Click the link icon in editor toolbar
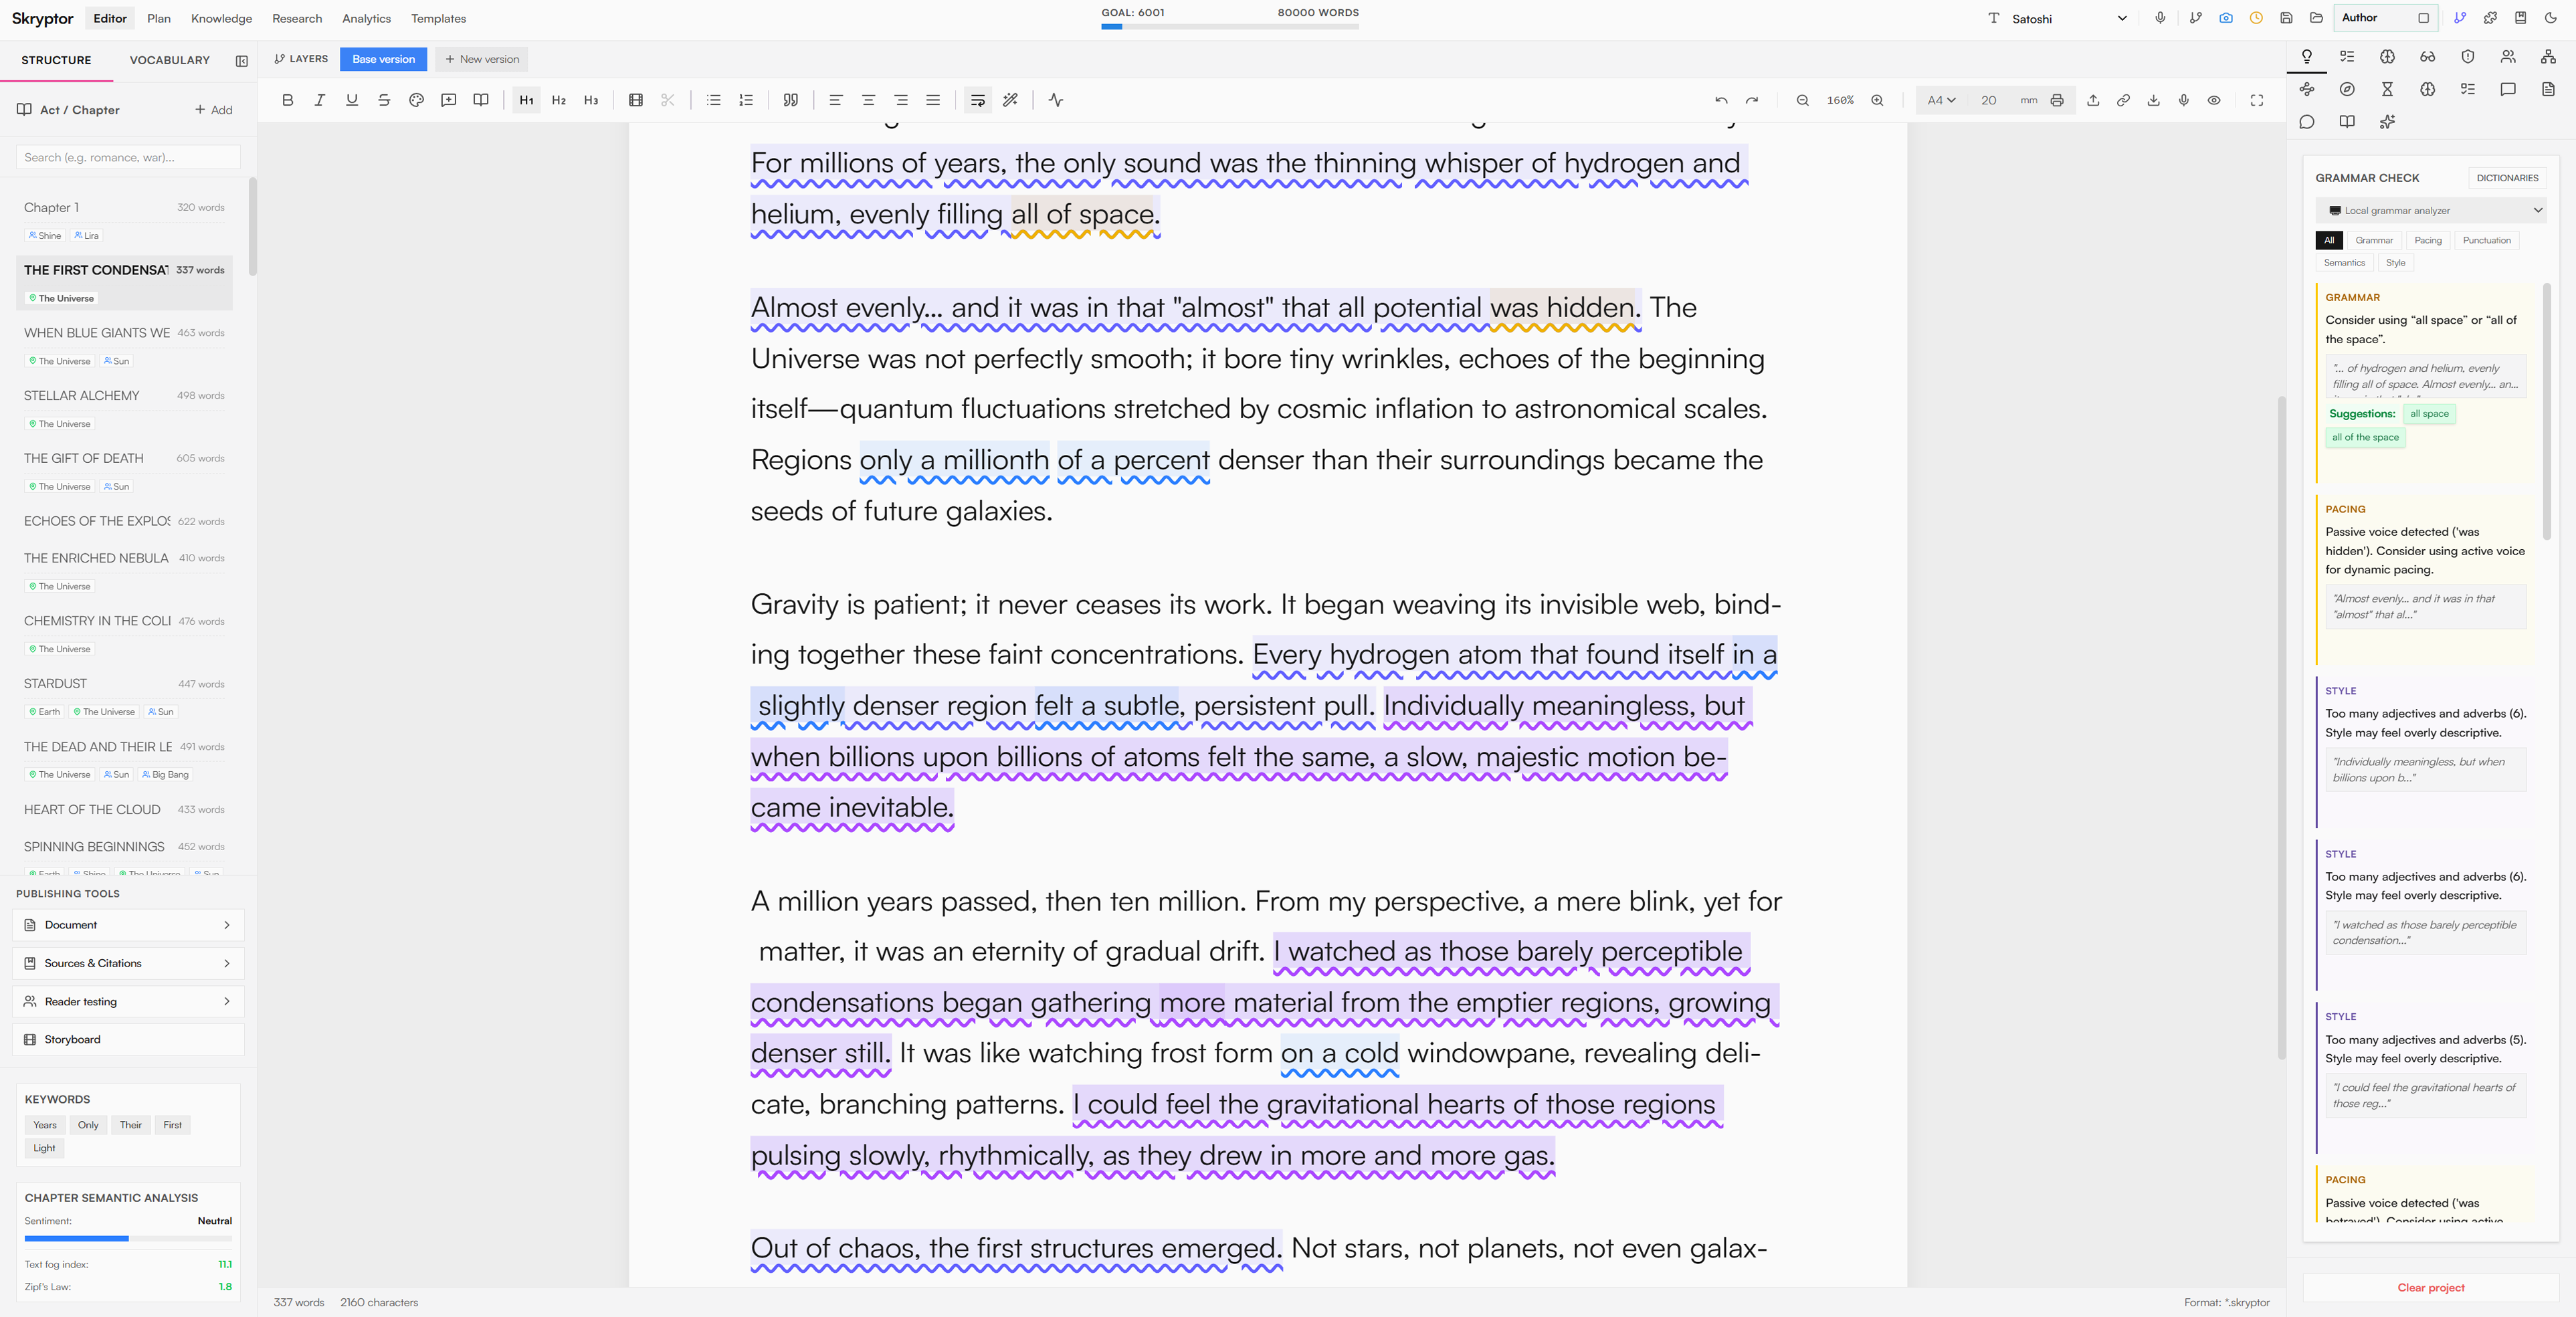 (2123, 100)
